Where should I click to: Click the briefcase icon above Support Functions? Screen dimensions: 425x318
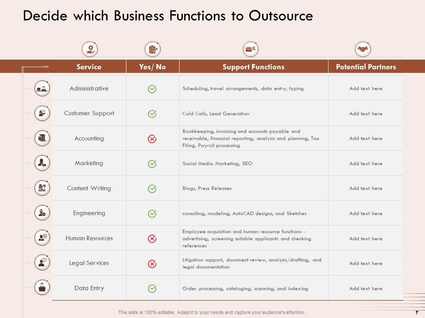251,49
